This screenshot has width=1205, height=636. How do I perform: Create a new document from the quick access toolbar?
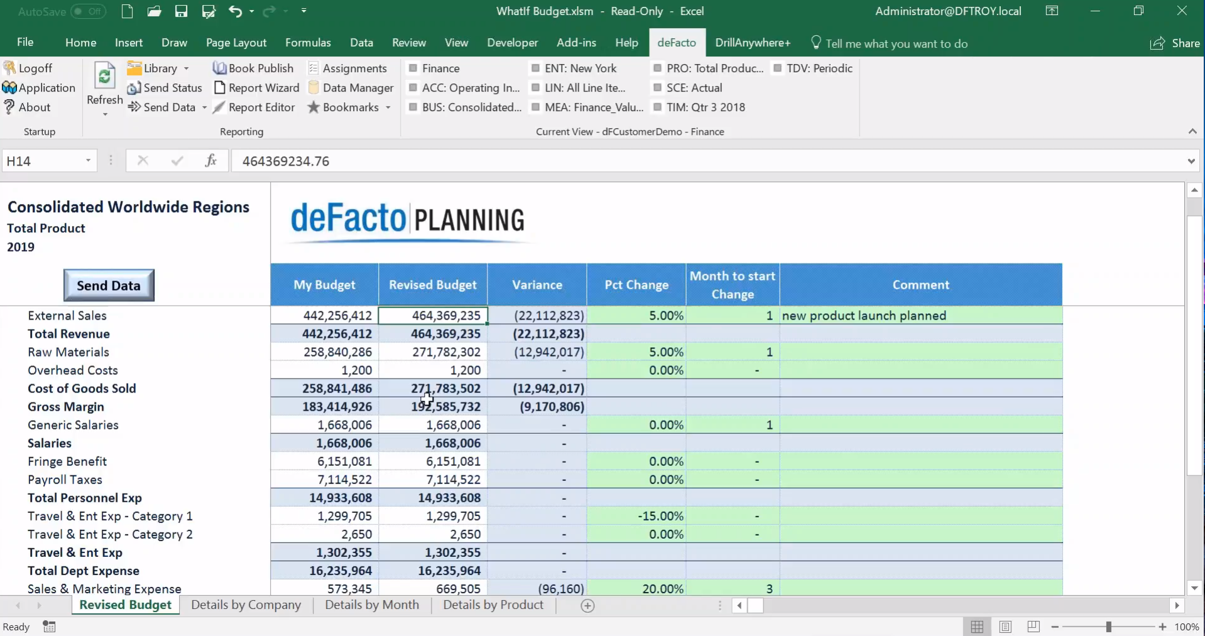(x=127, y=11)
